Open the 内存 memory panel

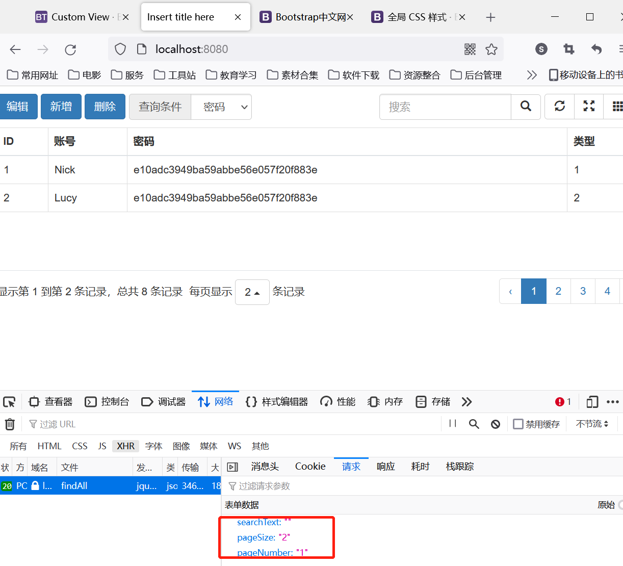coord(385,402)
